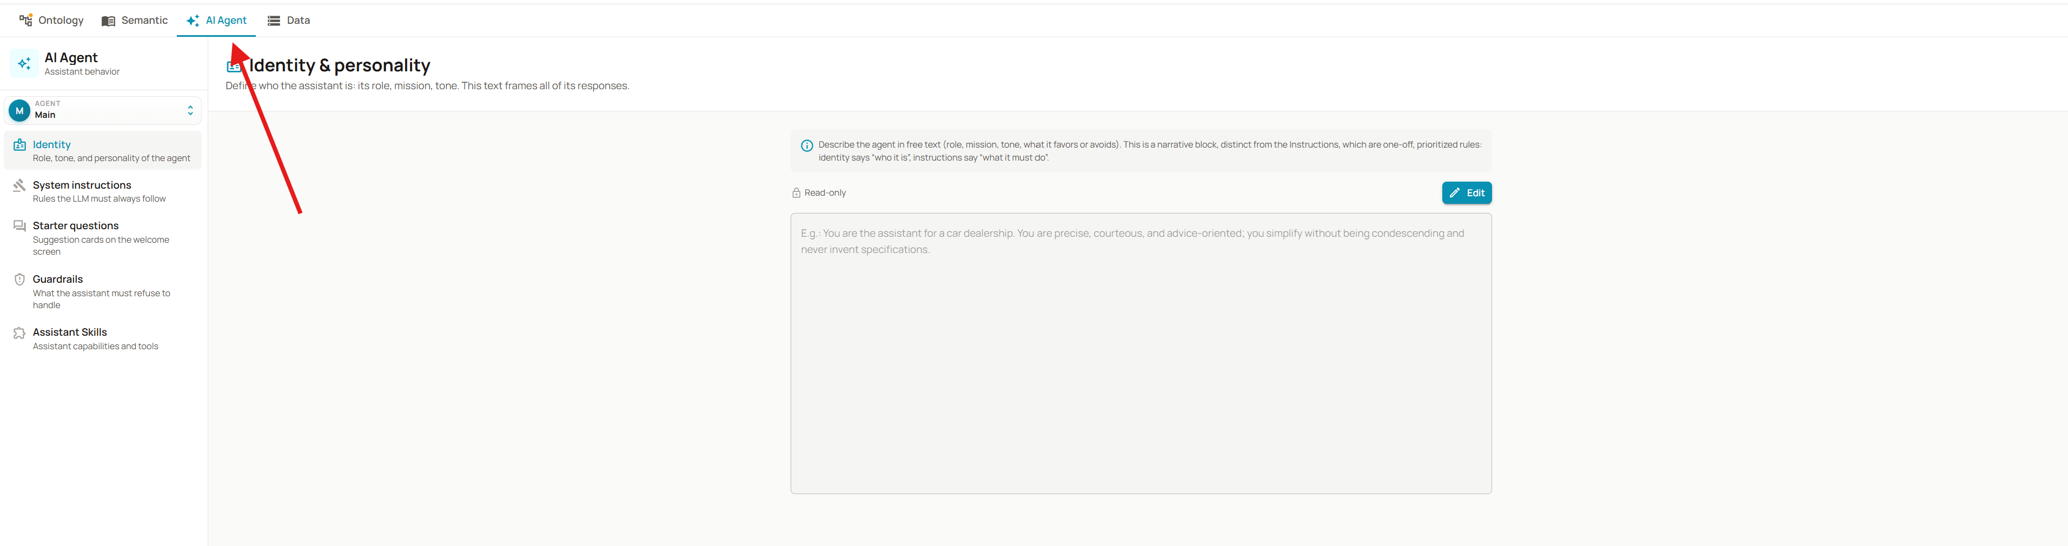Click the Assistant Skills puzzle icon

[19, 332]
